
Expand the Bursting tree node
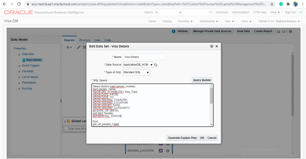pyautogui.click(x=19, y=88)
